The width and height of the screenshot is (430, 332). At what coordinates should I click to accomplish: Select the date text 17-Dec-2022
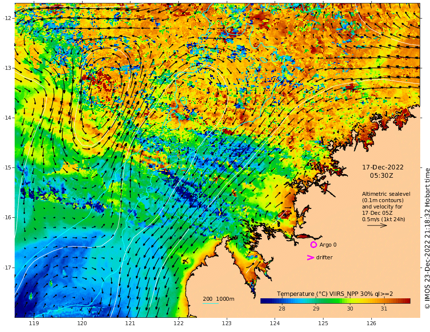coord(383,167)
